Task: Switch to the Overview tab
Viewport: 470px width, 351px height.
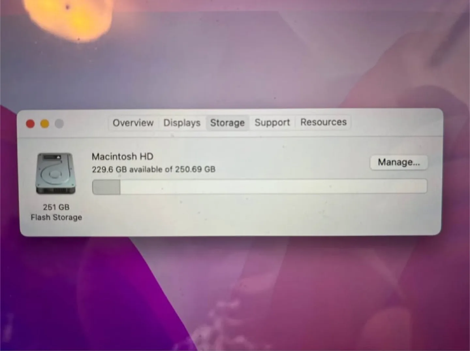Action: (133, 123)
